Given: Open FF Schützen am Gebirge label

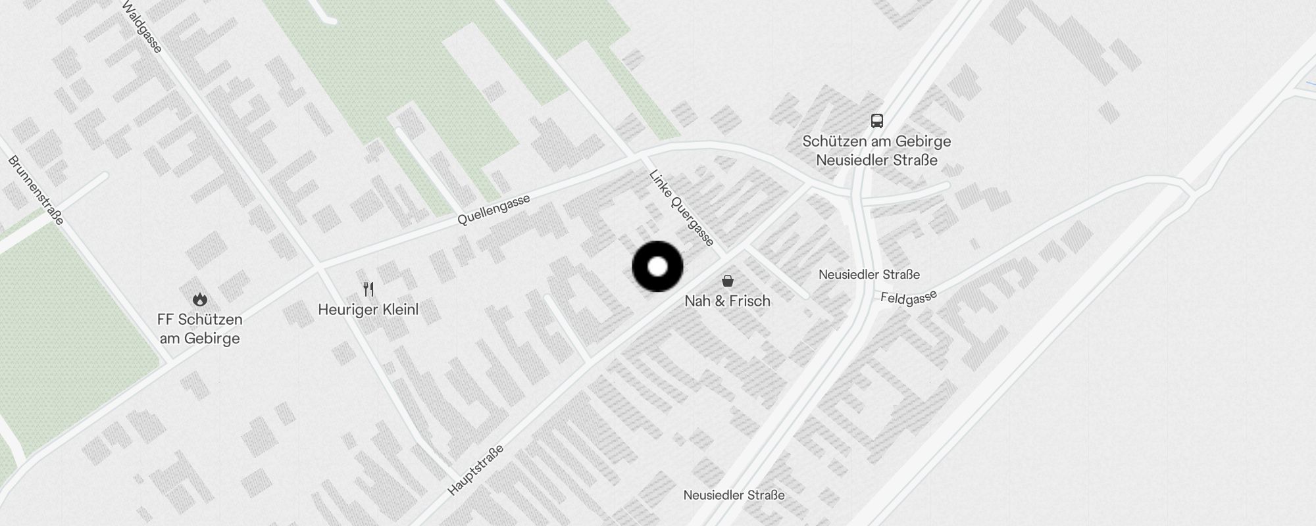Looking at the screenshot, I should tap(200, 329).
